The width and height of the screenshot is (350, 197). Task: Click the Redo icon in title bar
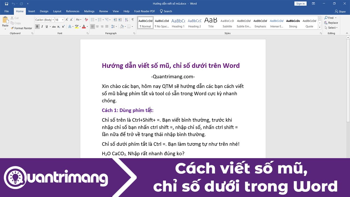[21, 4]
